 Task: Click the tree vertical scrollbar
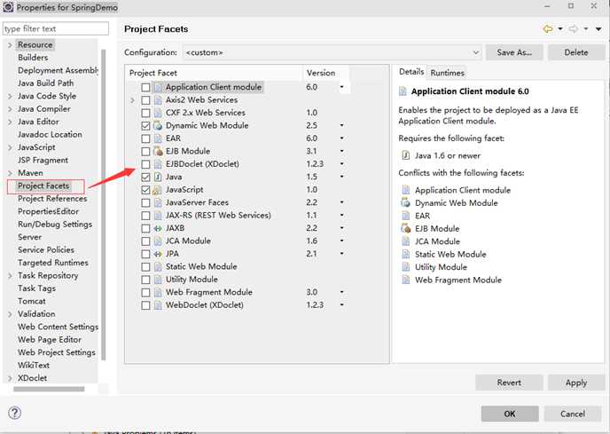coord(103,204)
